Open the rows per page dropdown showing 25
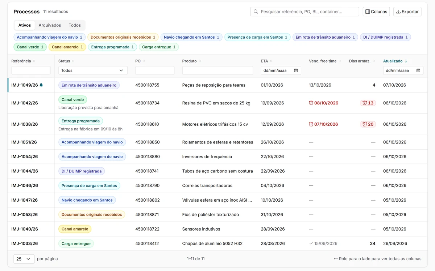The width and height of the screenshot is (435, 271). (24, 259)
